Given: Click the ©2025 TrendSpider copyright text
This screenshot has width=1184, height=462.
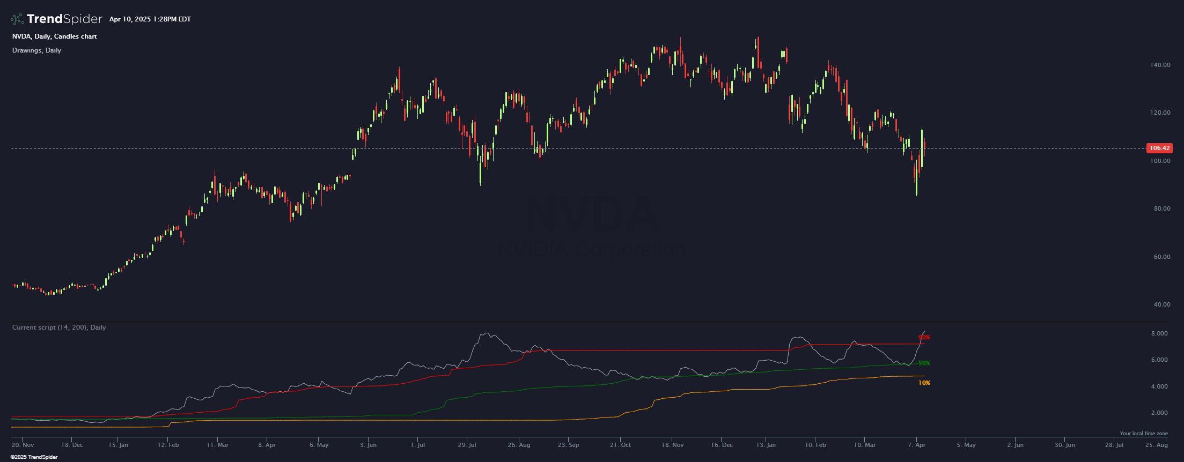Looking at the screenshot, I should [x=34, y=457].
